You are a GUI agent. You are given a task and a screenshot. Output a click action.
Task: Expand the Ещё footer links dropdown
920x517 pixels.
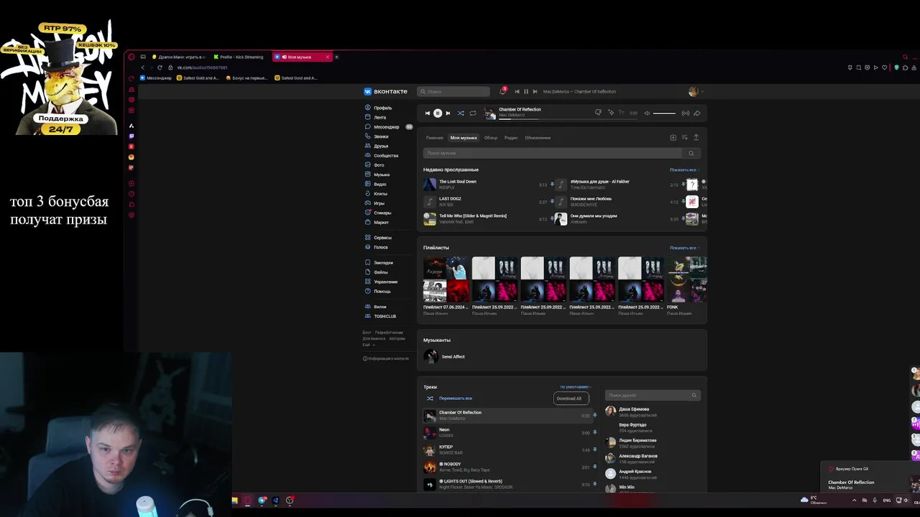[368, 345]
